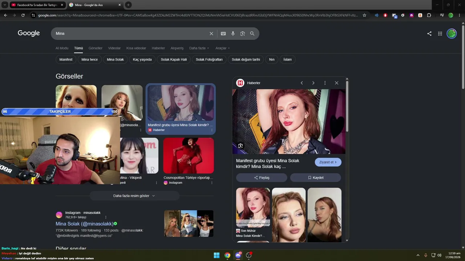Submit search using the magnifier icon
Viewport: 465px width, 261px height.
click(x=252, y=33)
